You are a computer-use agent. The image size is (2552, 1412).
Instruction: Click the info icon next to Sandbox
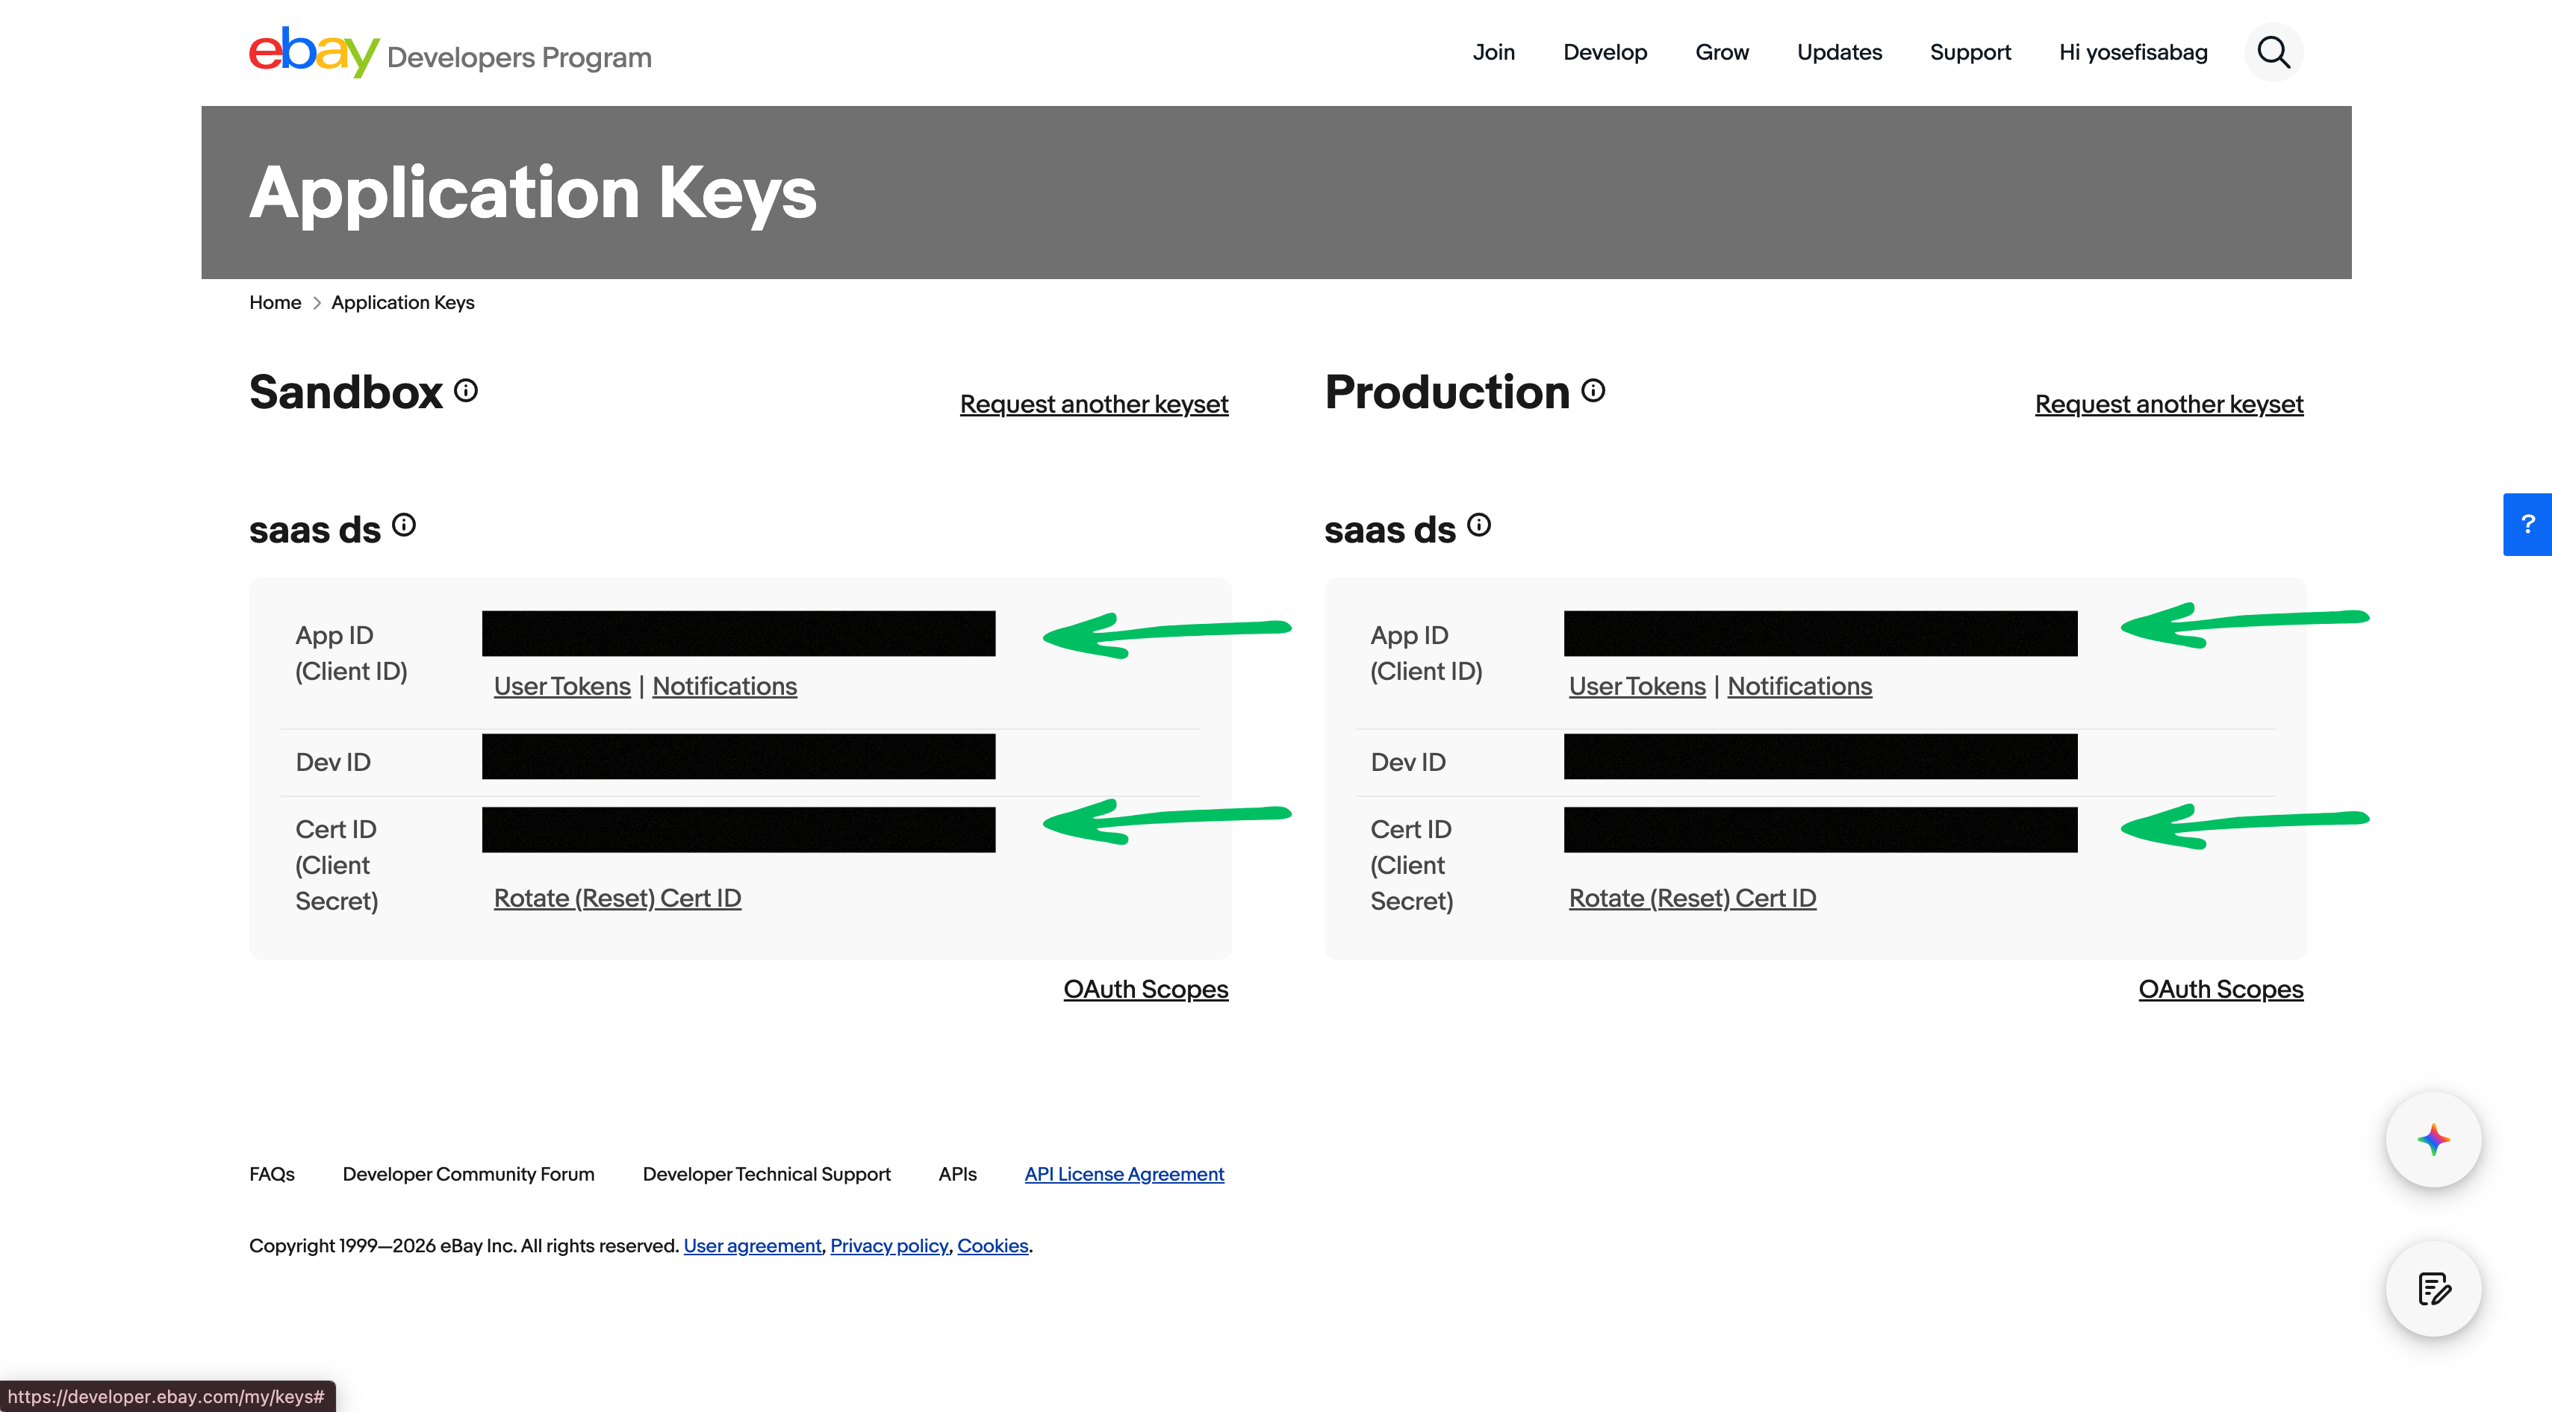point(466,390)
